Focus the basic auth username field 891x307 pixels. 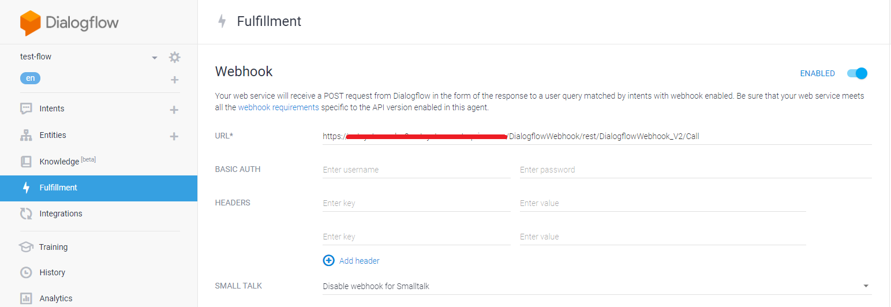tap(417, 170)
